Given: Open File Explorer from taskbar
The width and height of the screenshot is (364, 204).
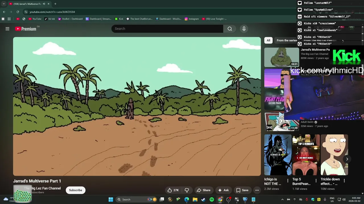Looking at the screenshot, I should [195, 199].
